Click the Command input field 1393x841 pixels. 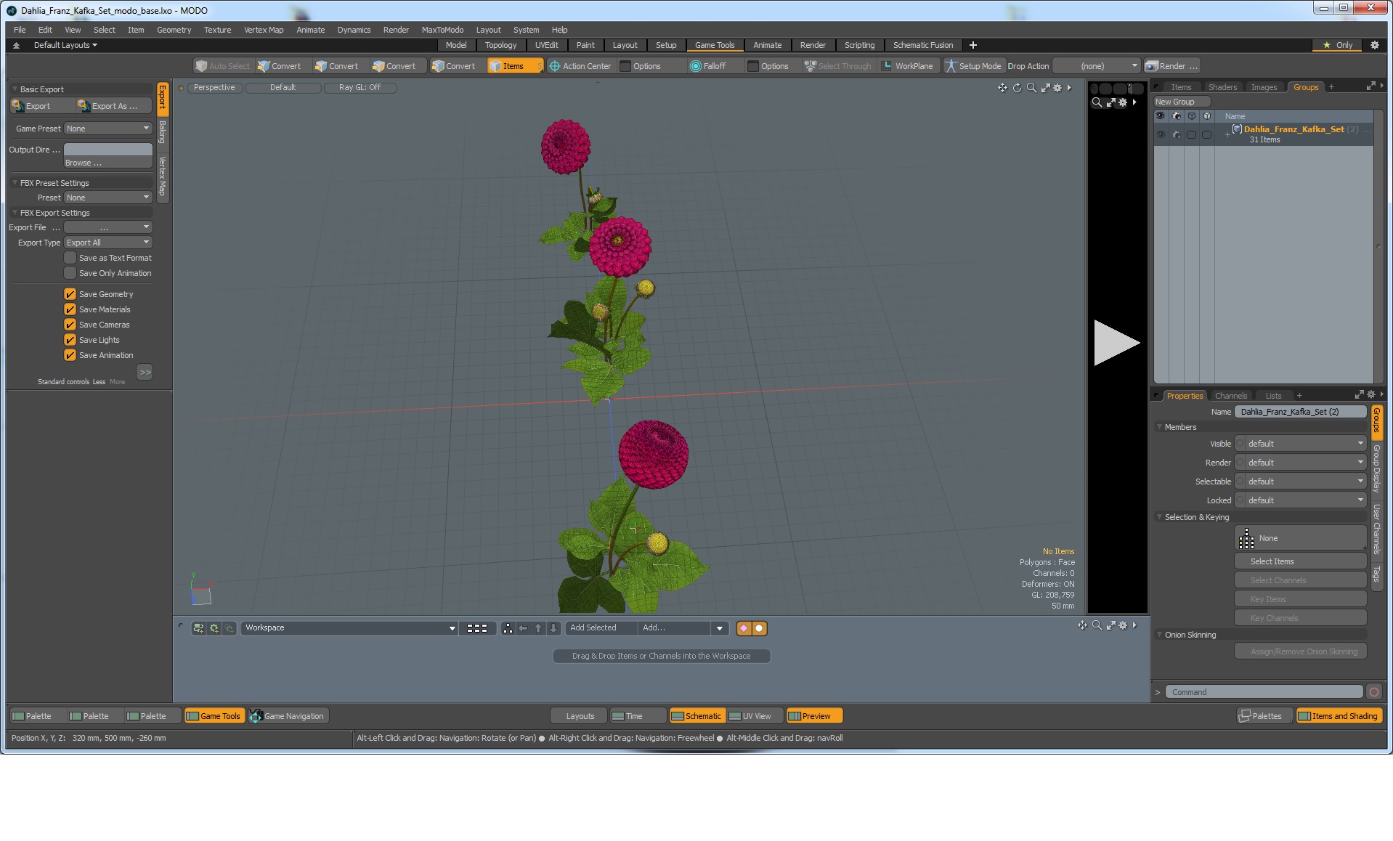[1264, 692]
